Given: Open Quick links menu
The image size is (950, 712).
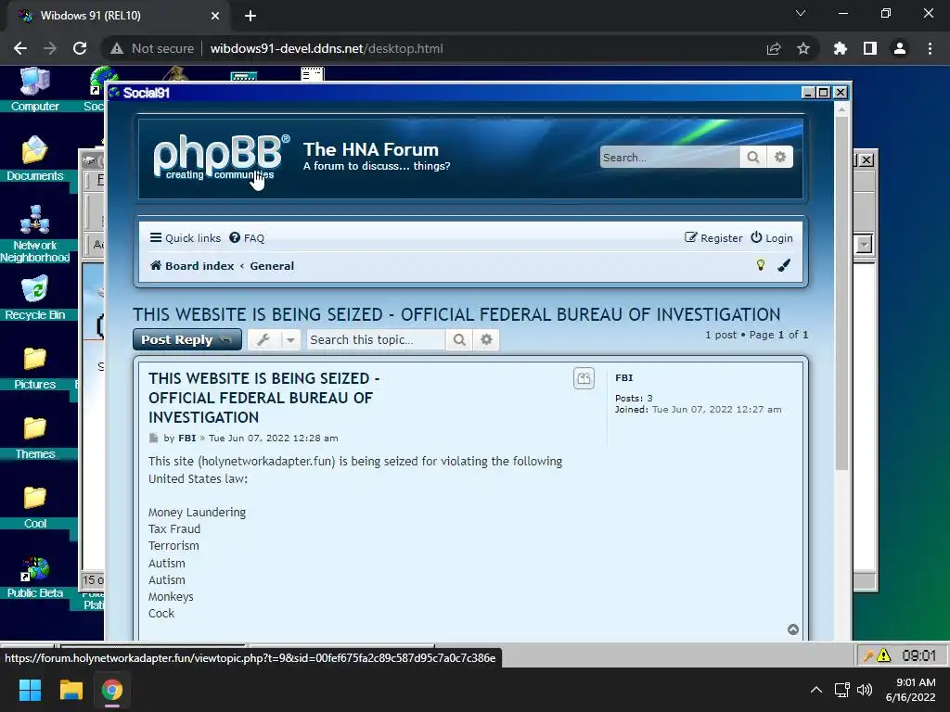Looking at the screenshot, I should (186, 238).
